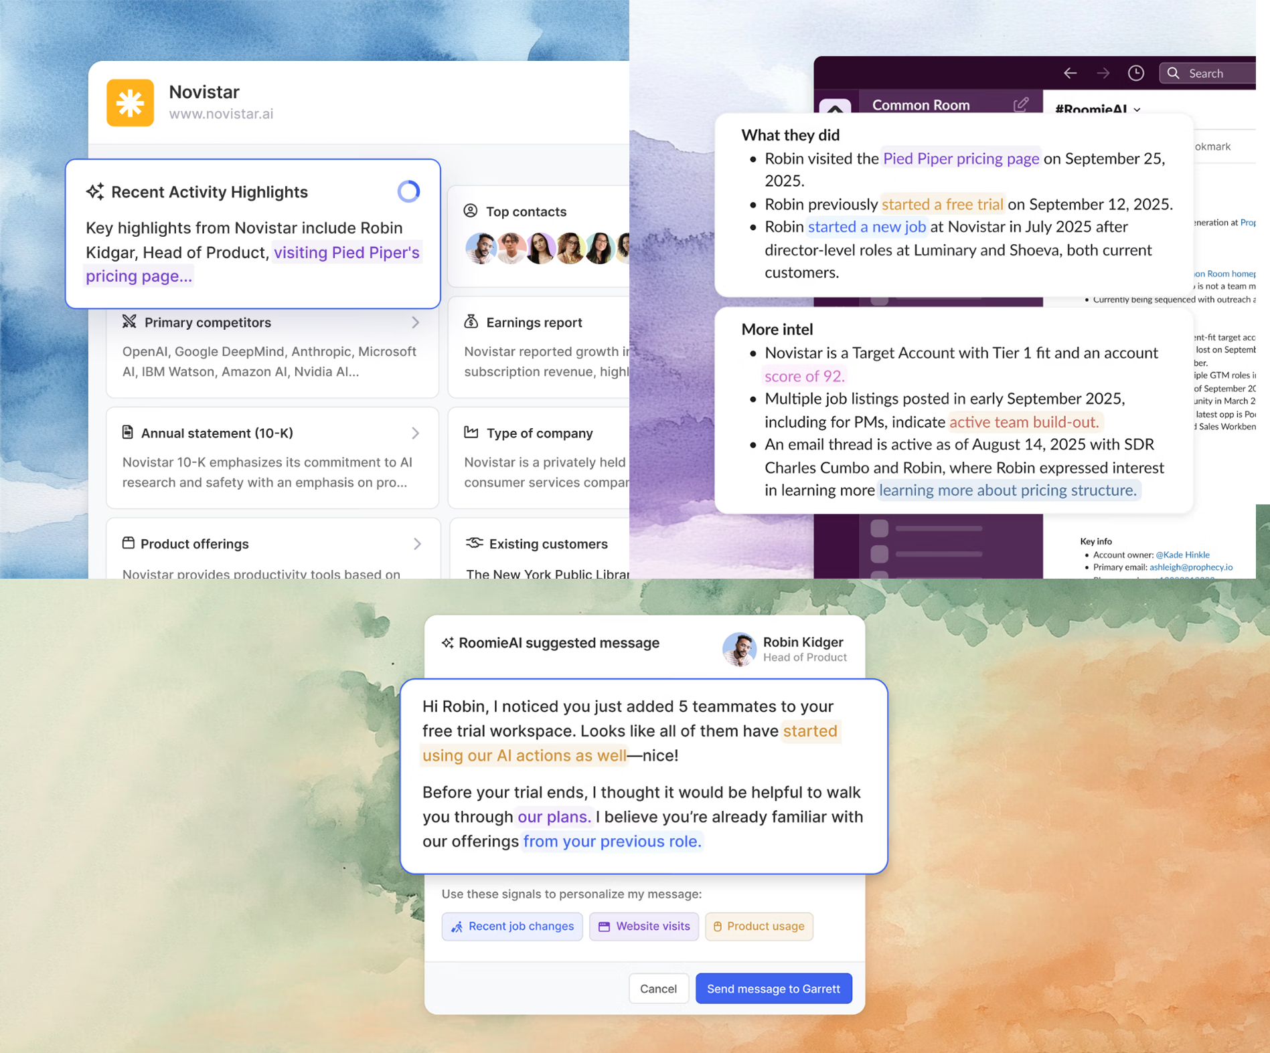The image size is (1270, 1053).
Task: Go back with the Slack left arrow
Action: 1070,73
